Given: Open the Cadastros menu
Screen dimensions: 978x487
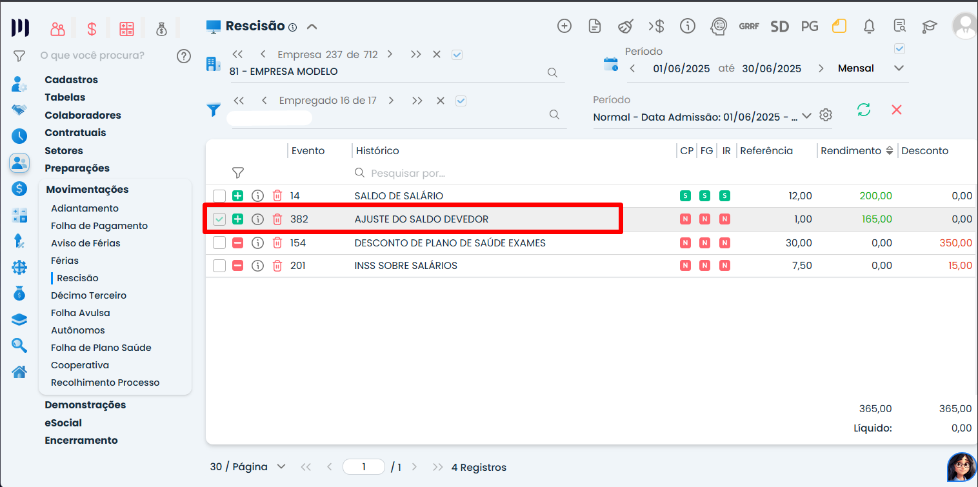Looking at the screenshot, I should tap(72, 80).
